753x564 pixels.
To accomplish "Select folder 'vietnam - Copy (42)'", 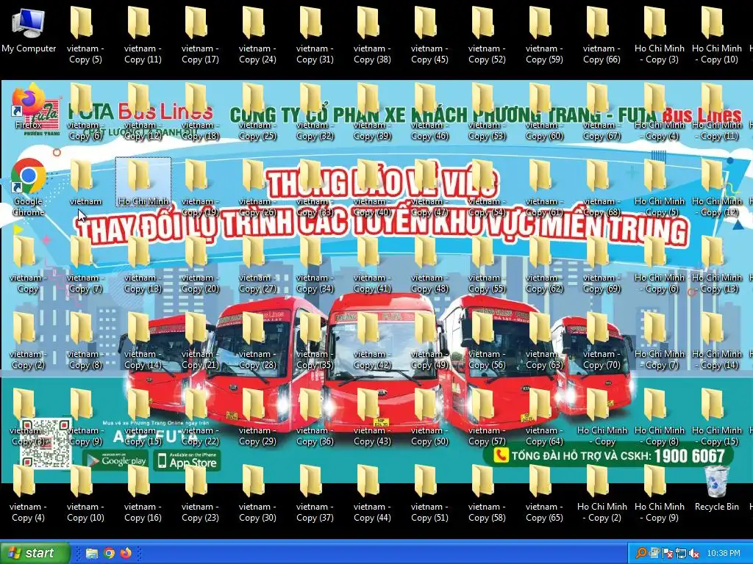I will pyautogui.click(x=372, y=341).
